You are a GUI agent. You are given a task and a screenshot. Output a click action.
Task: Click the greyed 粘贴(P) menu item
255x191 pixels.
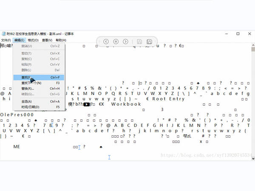coord(39,65)
